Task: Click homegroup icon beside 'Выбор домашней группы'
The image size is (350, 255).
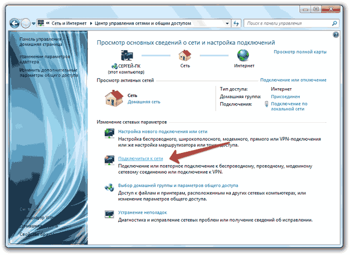Action: (109, 187)
